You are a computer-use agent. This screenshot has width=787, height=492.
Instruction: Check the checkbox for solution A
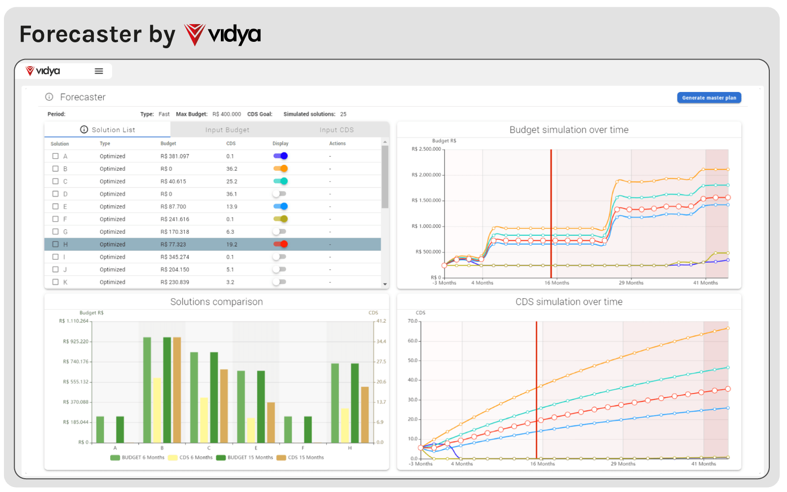pyautogui.click(x=56, y=156)
